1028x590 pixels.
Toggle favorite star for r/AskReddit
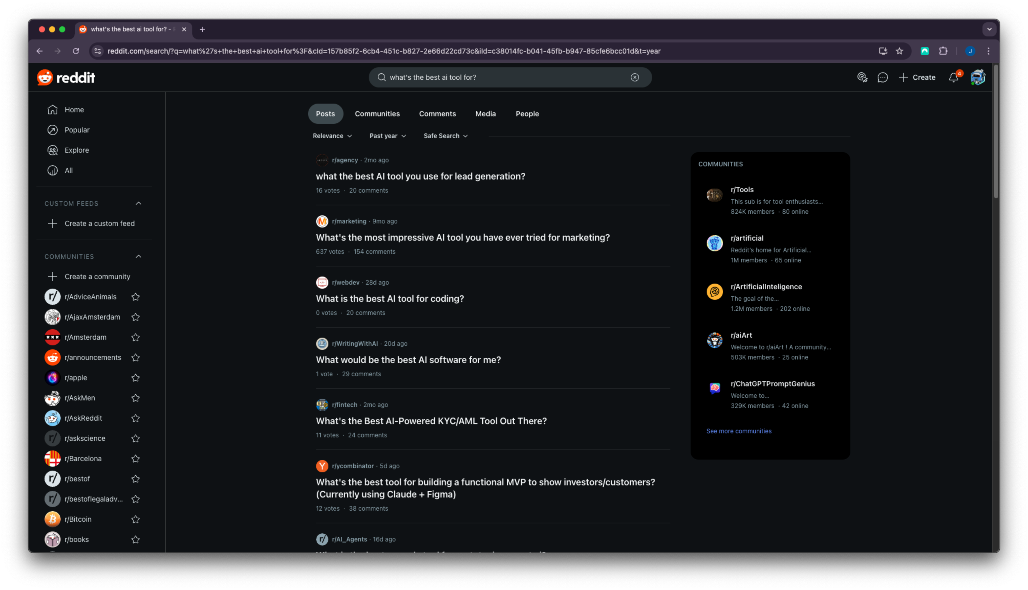point(135,418)
